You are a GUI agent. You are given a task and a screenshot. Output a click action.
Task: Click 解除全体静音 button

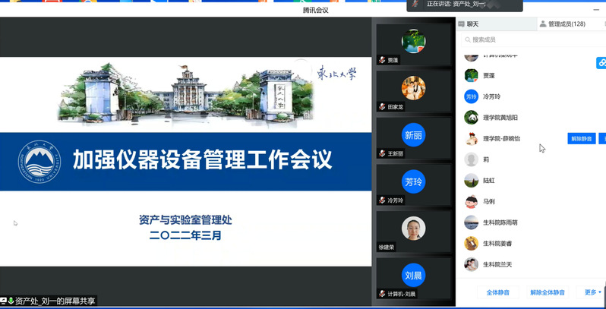coord(548,292)
